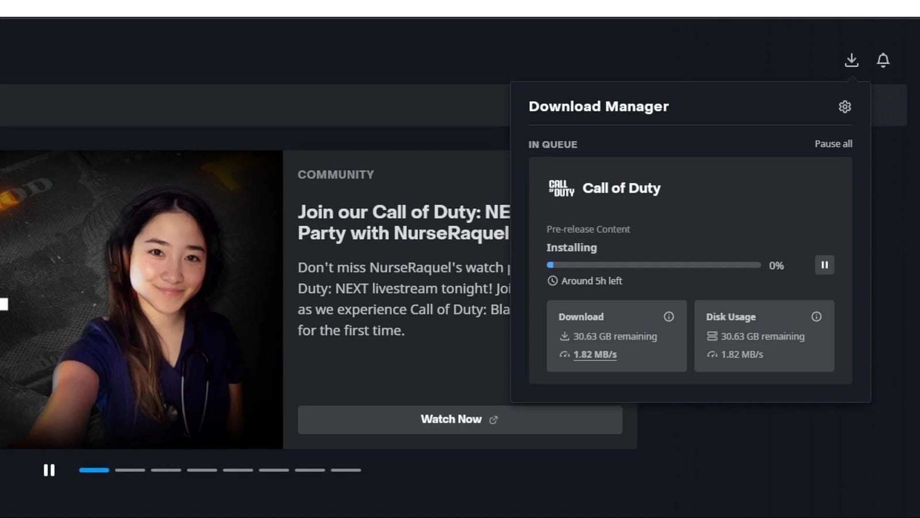Image resolution: width=920 pixels, height=518 pixels.
Task: Open the notifications bell
Action: [x=883, y=60]
